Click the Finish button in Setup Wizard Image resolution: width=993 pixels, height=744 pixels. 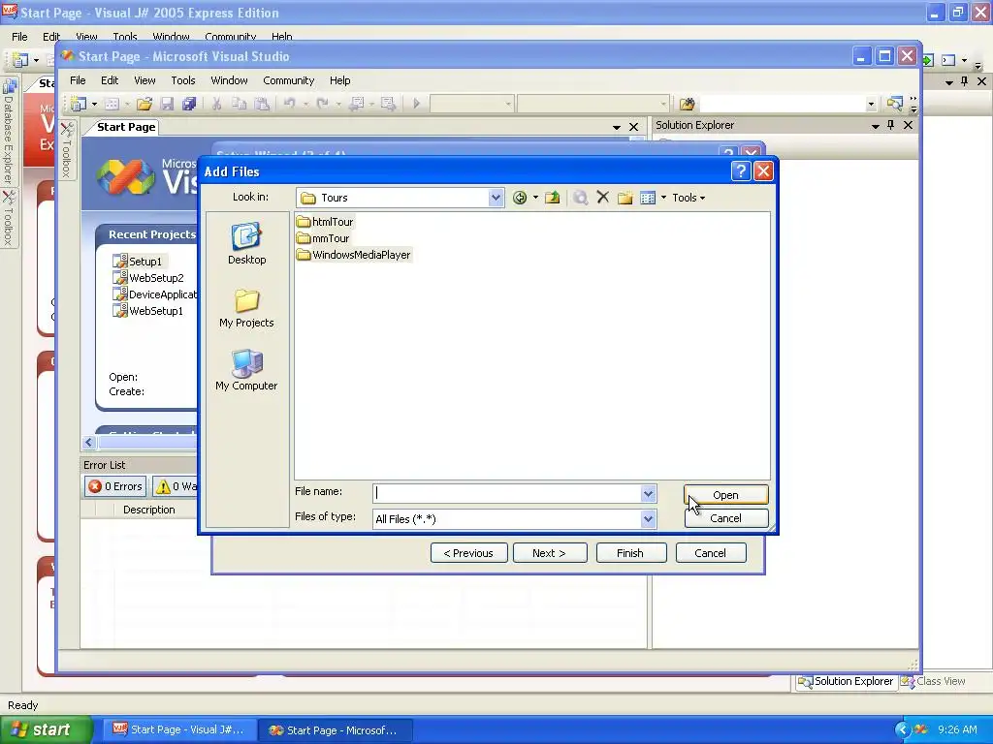[630, 553]
